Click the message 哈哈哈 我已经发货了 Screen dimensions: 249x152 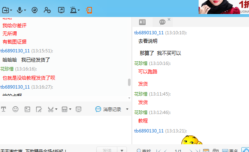26,60
